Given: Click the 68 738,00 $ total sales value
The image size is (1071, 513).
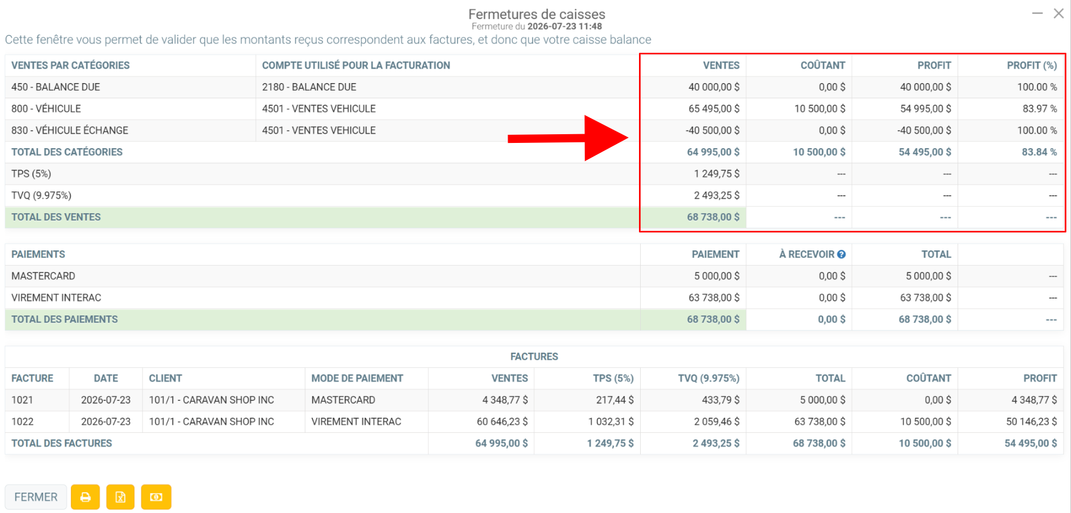Looking at the screenshot, I should click(713, 217).
